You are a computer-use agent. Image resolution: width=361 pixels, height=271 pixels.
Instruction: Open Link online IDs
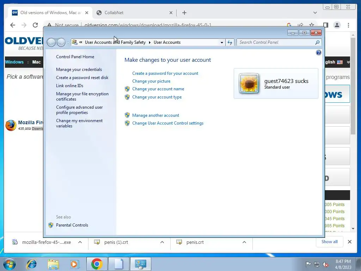click(69, 86)
